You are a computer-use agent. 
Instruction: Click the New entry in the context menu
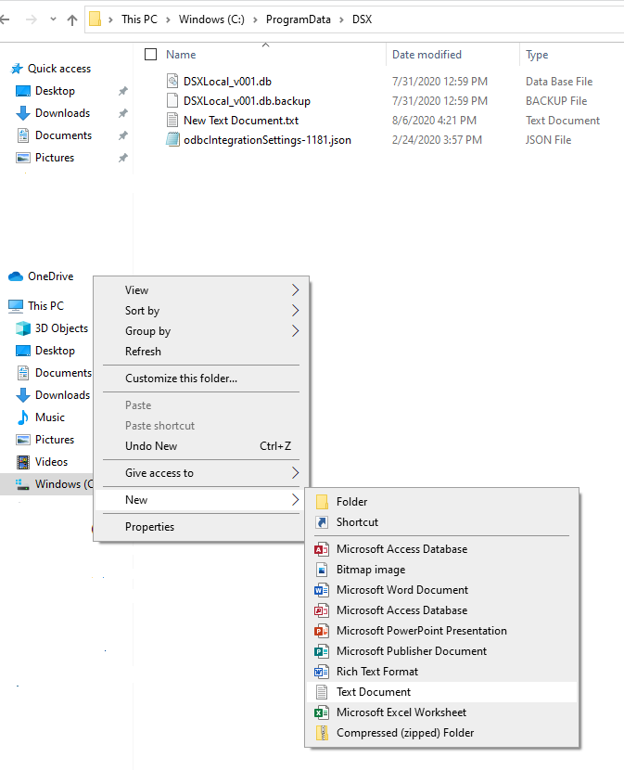coord(201,500)
